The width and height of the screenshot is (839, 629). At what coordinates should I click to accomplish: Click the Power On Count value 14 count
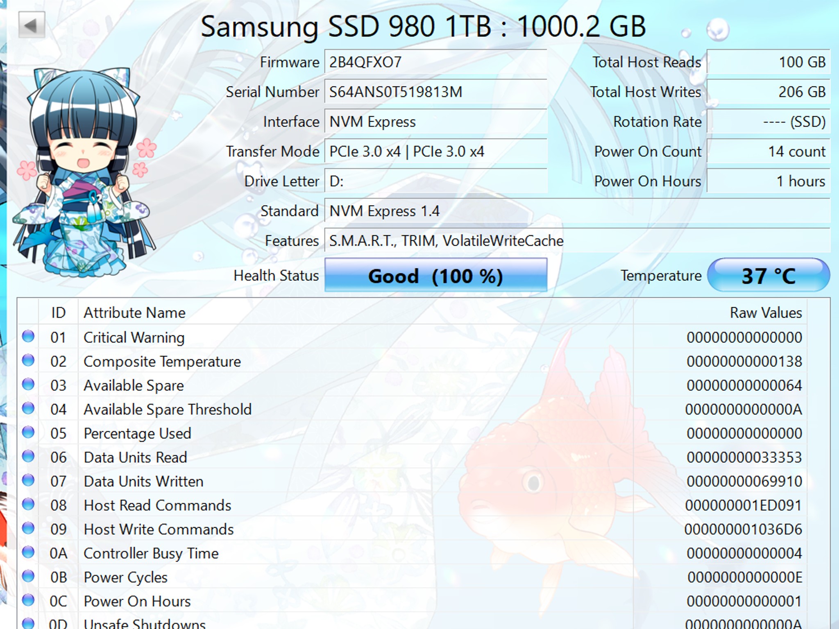769,152
